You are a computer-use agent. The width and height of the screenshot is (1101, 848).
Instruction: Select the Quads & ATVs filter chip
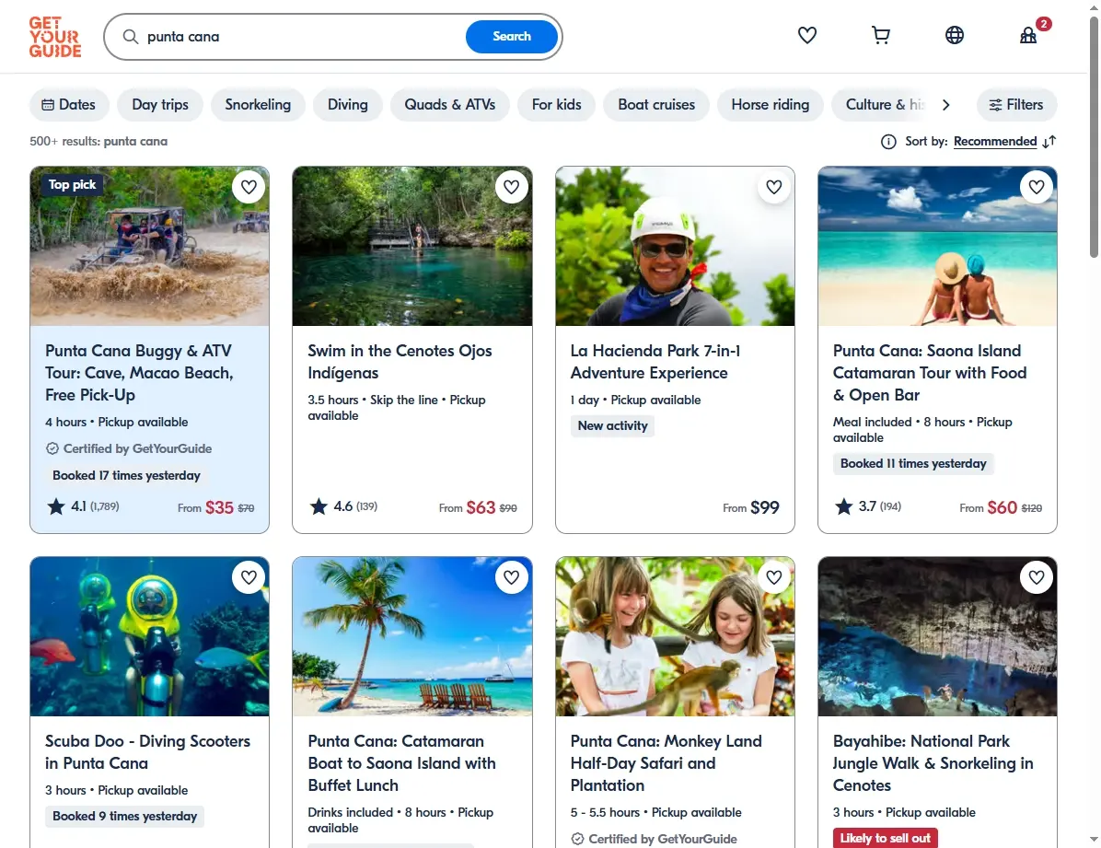pyautogui.click(x=449, y=105)
